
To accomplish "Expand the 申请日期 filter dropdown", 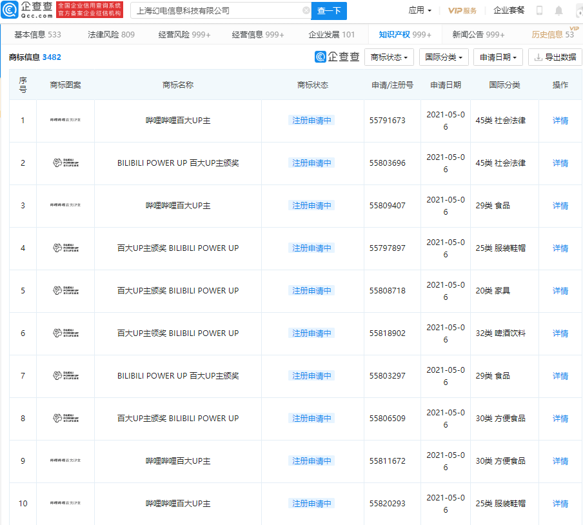I will 498,57.
